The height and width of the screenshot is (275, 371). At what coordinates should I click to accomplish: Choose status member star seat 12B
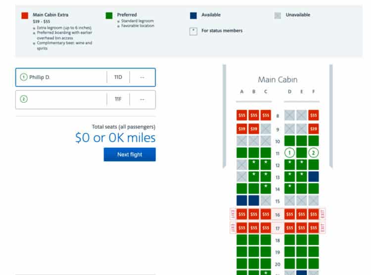[254, 164]
